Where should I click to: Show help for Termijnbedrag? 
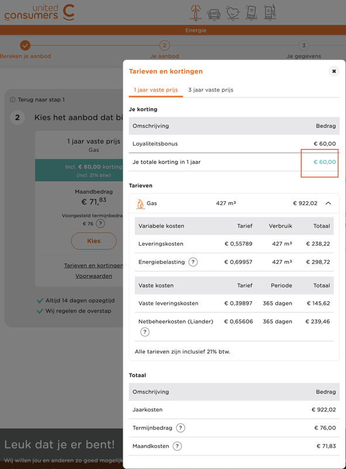pyautogui.click(x=180, y=428)
